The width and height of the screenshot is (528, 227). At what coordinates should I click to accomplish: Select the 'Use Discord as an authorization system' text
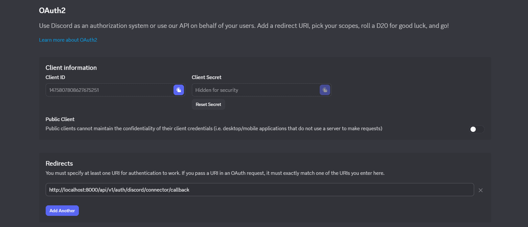[244, 26]
